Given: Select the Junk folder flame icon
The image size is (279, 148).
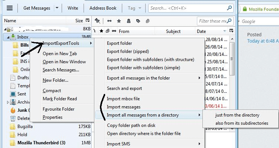Looking at the screenshot, I should point(13,110).
